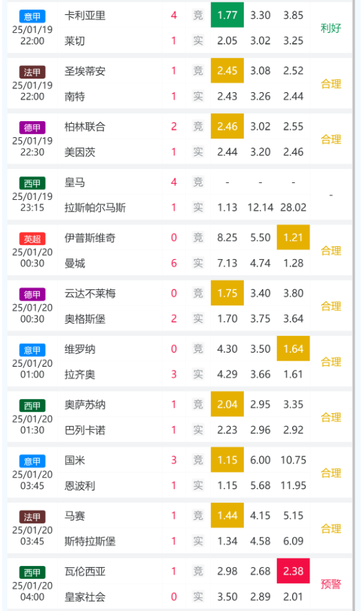Click the 英超 league badge
This screenshot has height=611, width=362.
(x=32, y=239)
